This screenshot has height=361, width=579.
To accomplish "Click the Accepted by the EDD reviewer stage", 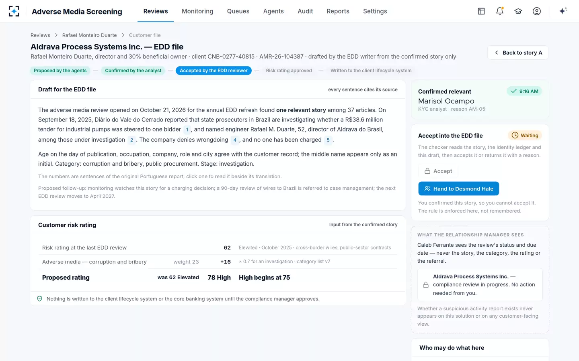I will click(214, 71).
